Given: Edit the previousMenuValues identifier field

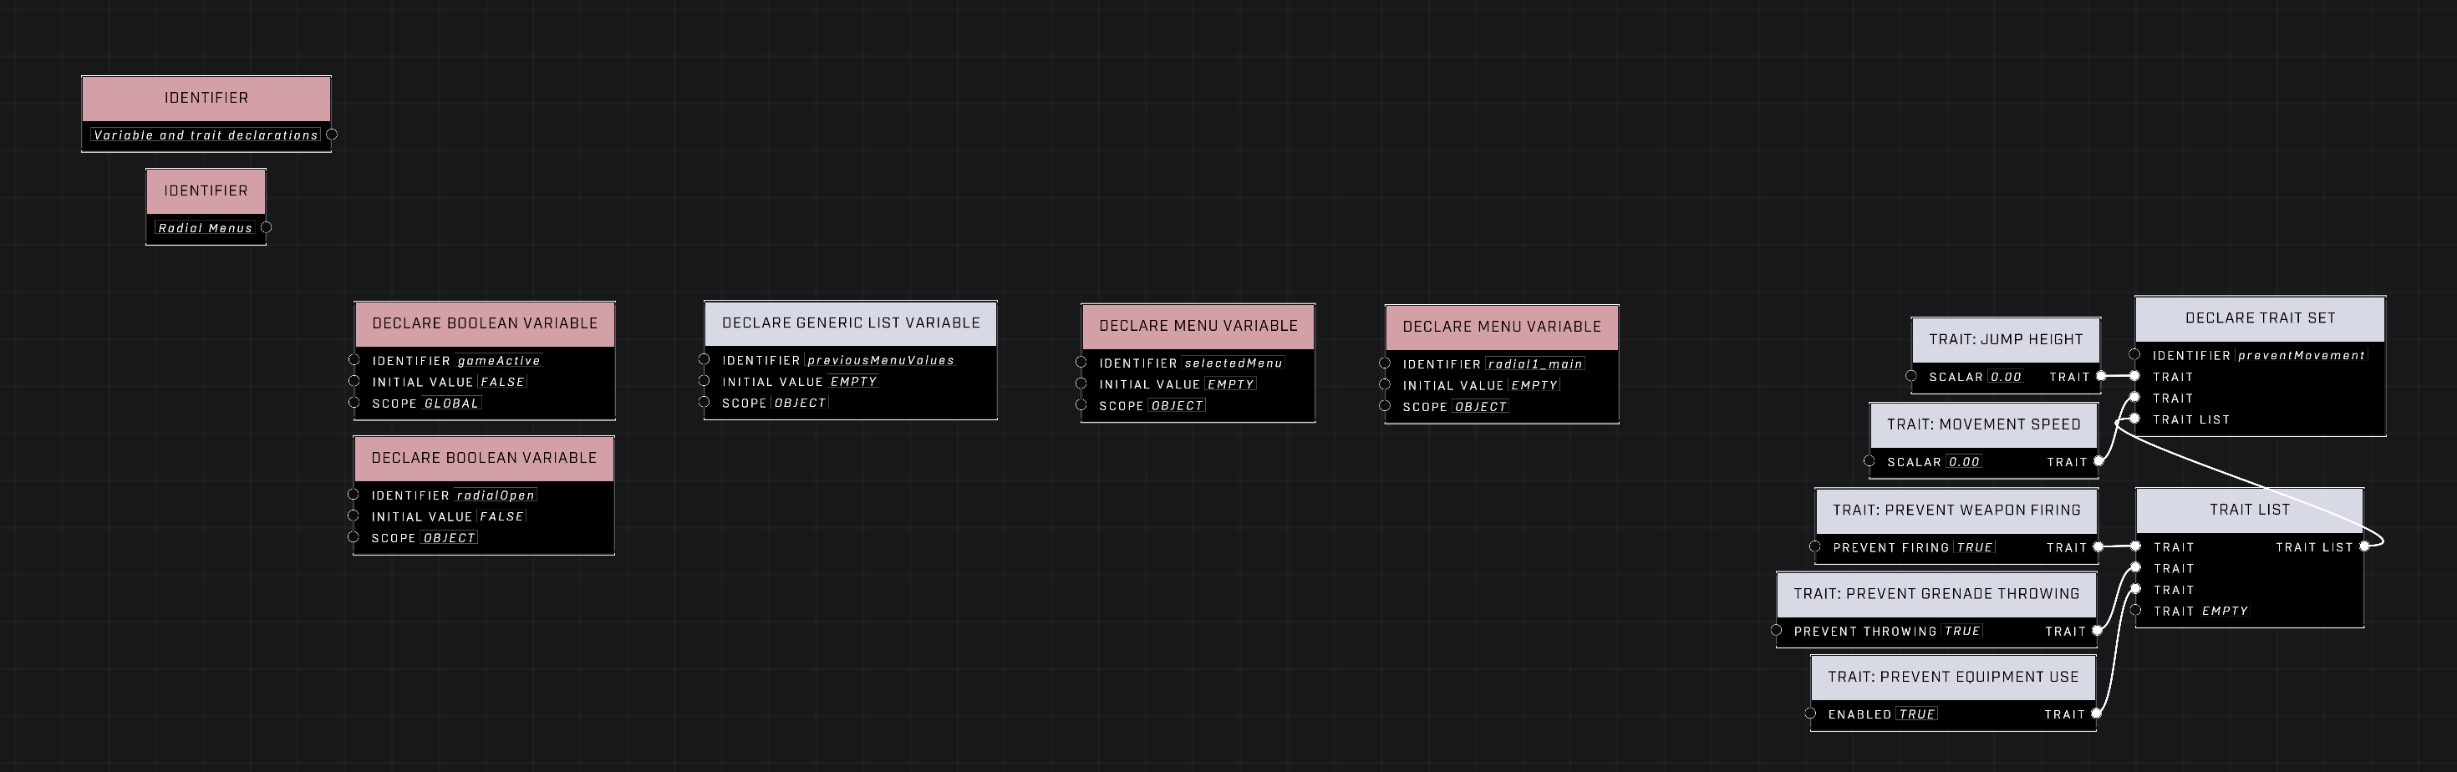Looking at the screenshot, I should [x=880, y=360].
